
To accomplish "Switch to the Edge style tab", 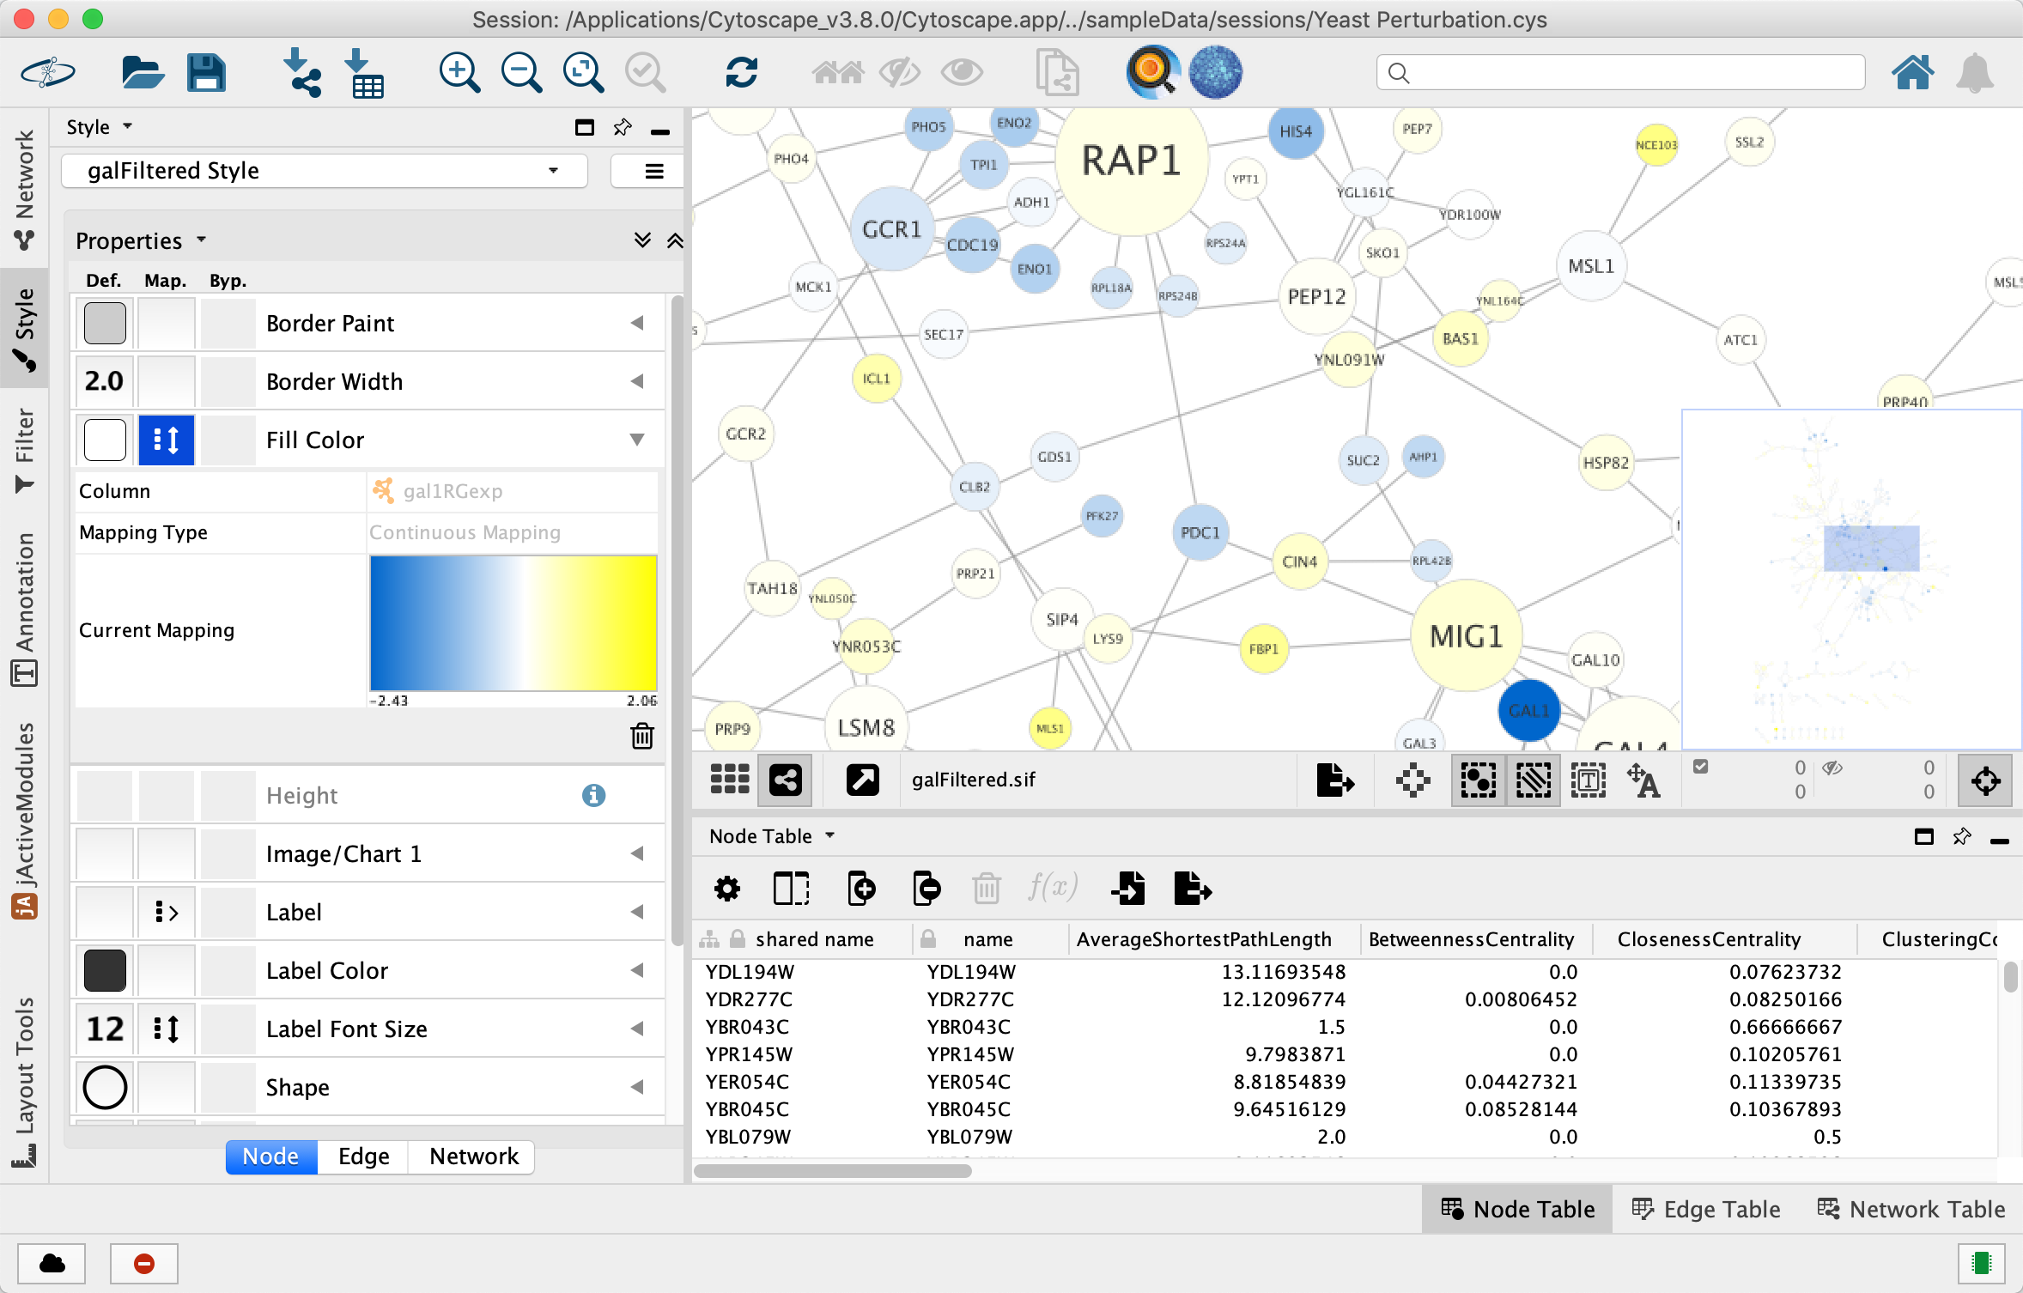I will 363,1156.
